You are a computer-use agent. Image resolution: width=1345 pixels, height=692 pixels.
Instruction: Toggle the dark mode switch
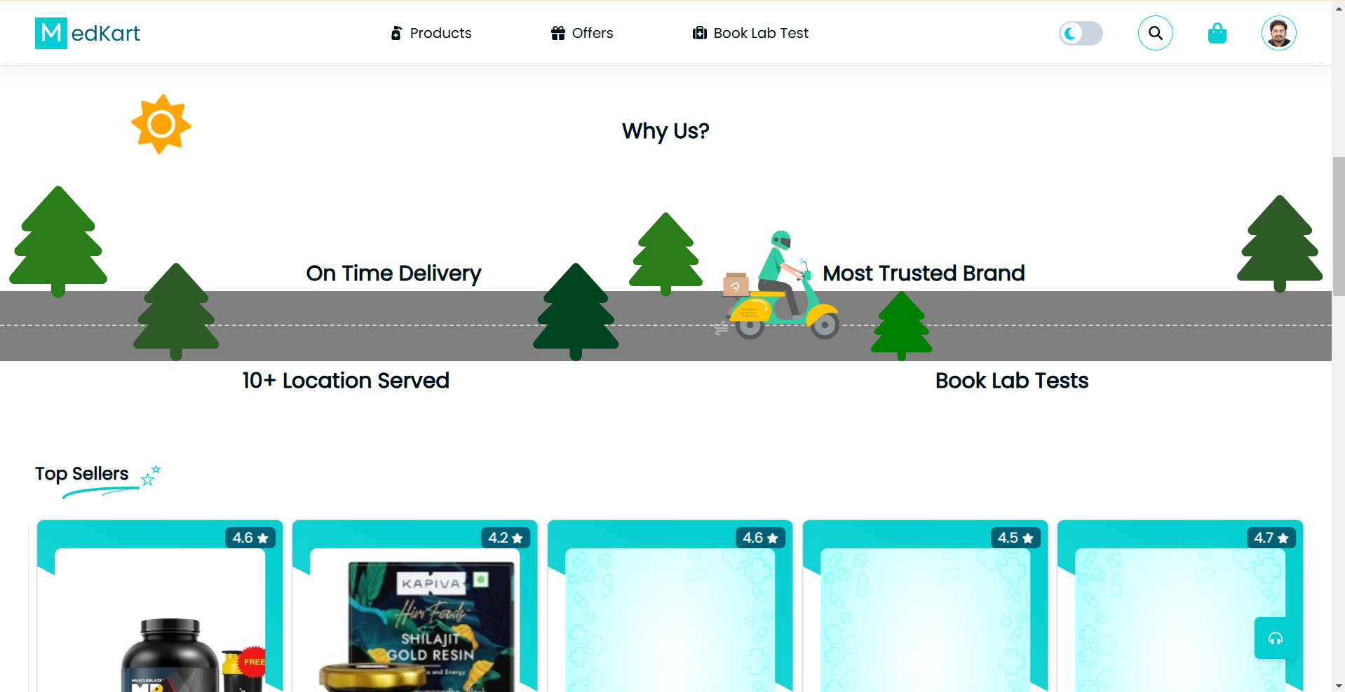pos(1081,33)
